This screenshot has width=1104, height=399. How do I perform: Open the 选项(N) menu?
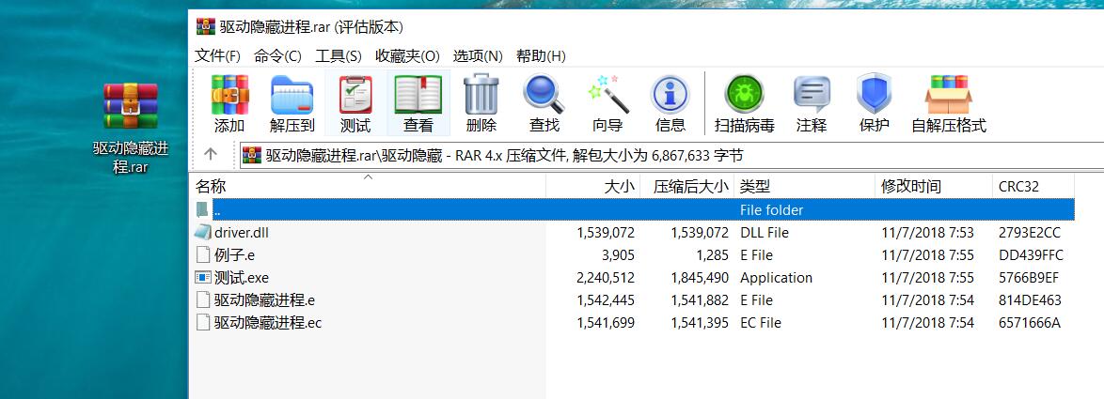pos(478,56)
